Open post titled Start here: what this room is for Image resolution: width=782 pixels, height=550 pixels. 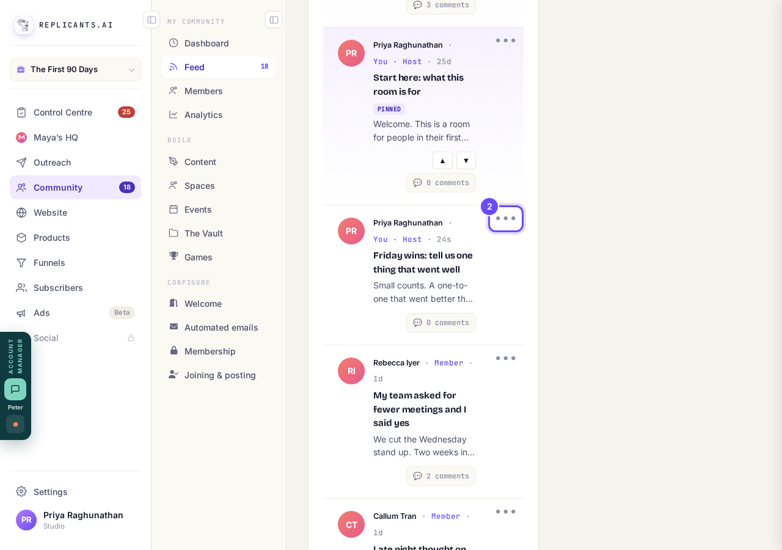coord(418,85)
